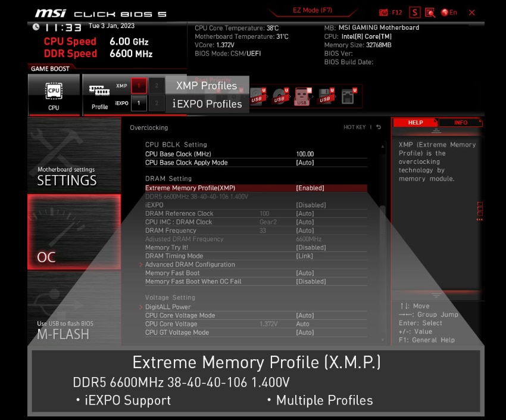Screen dimensions: 506x420
Task: Click the 'Overclocking' page heading
Action: 149,127
